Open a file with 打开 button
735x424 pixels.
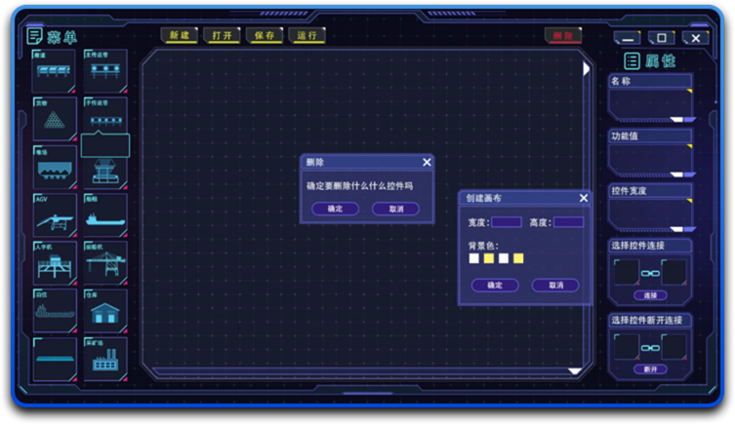pyautogui.click(x=222, y=35)
